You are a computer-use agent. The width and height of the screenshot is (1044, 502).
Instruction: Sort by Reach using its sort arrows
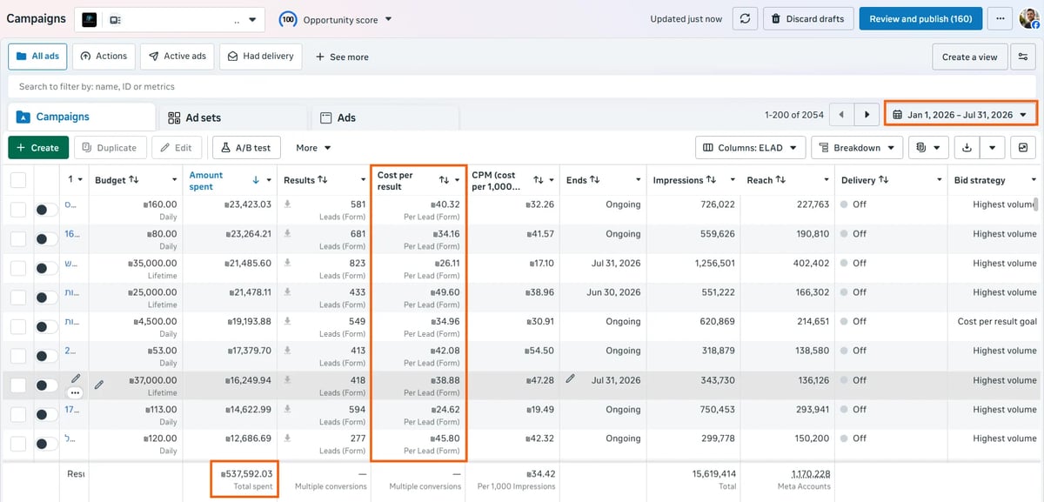[x=780, y=180]
